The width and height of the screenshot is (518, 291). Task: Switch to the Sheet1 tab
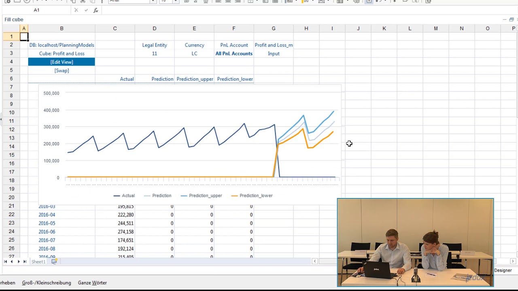coord(38,262)
